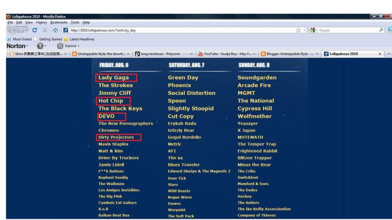
Task: Open the Wolfmother link
Action: coord(254,116)
